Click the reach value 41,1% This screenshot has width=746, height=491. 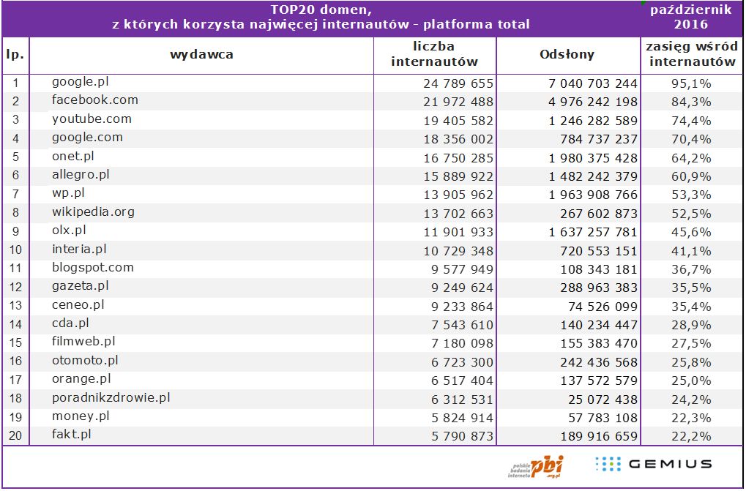click(691, 251)
